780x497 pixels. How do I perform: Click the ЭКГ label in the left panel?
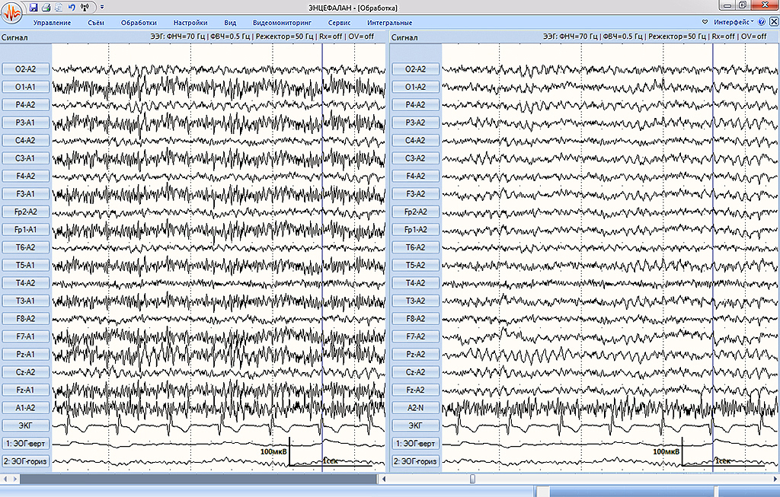[x=26, y=426]
